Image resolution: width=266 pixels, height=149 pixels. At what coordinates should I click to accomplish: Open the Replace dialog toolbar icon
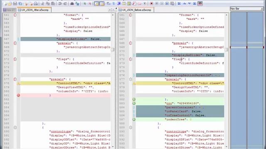(77, 4)
